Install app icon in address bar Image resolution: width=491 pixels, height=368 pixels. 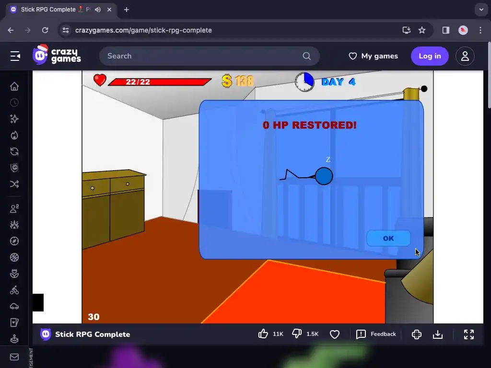tap(407, 30)
